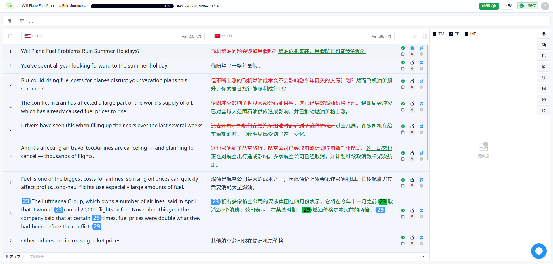Select target text 你盼望了一整年暑假。
The width and height of the screenshot is (553, 264).
tap(236, 66)
